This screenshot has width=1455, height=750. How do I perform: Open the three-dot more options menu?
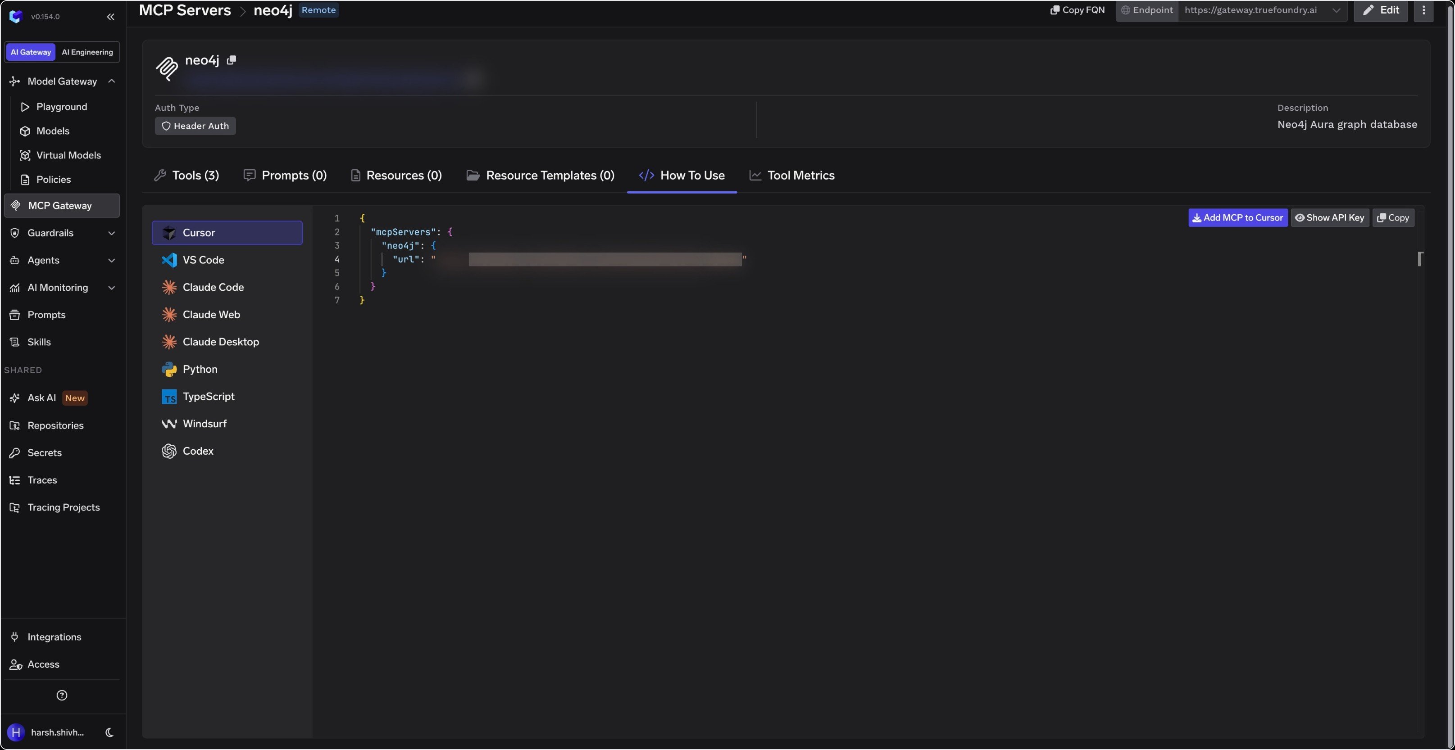(x=1423, y=10)
